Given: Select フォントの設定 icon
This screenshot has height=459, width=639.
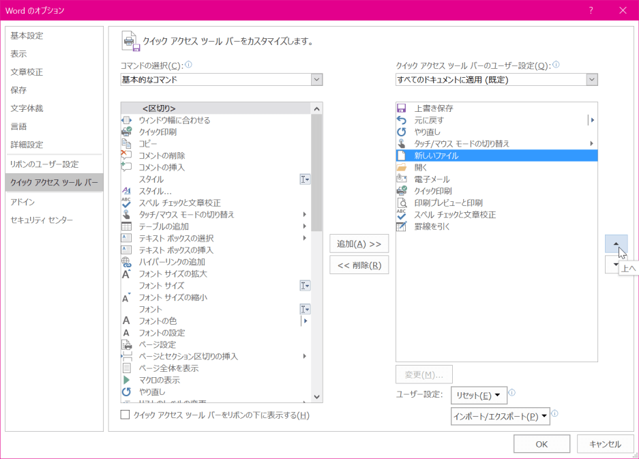Looking at the screenshot, I should click(x=127, y=333).
